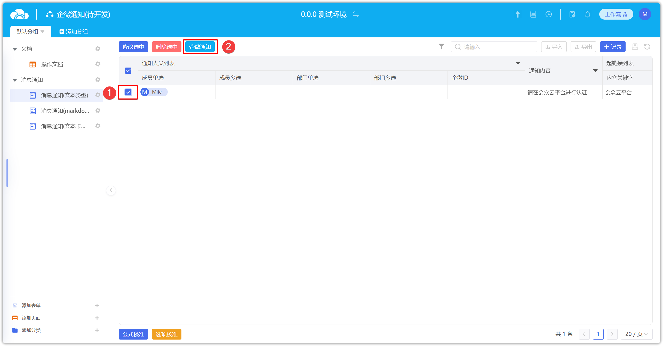Collapse the 文档 tree section

click(15, 49)
